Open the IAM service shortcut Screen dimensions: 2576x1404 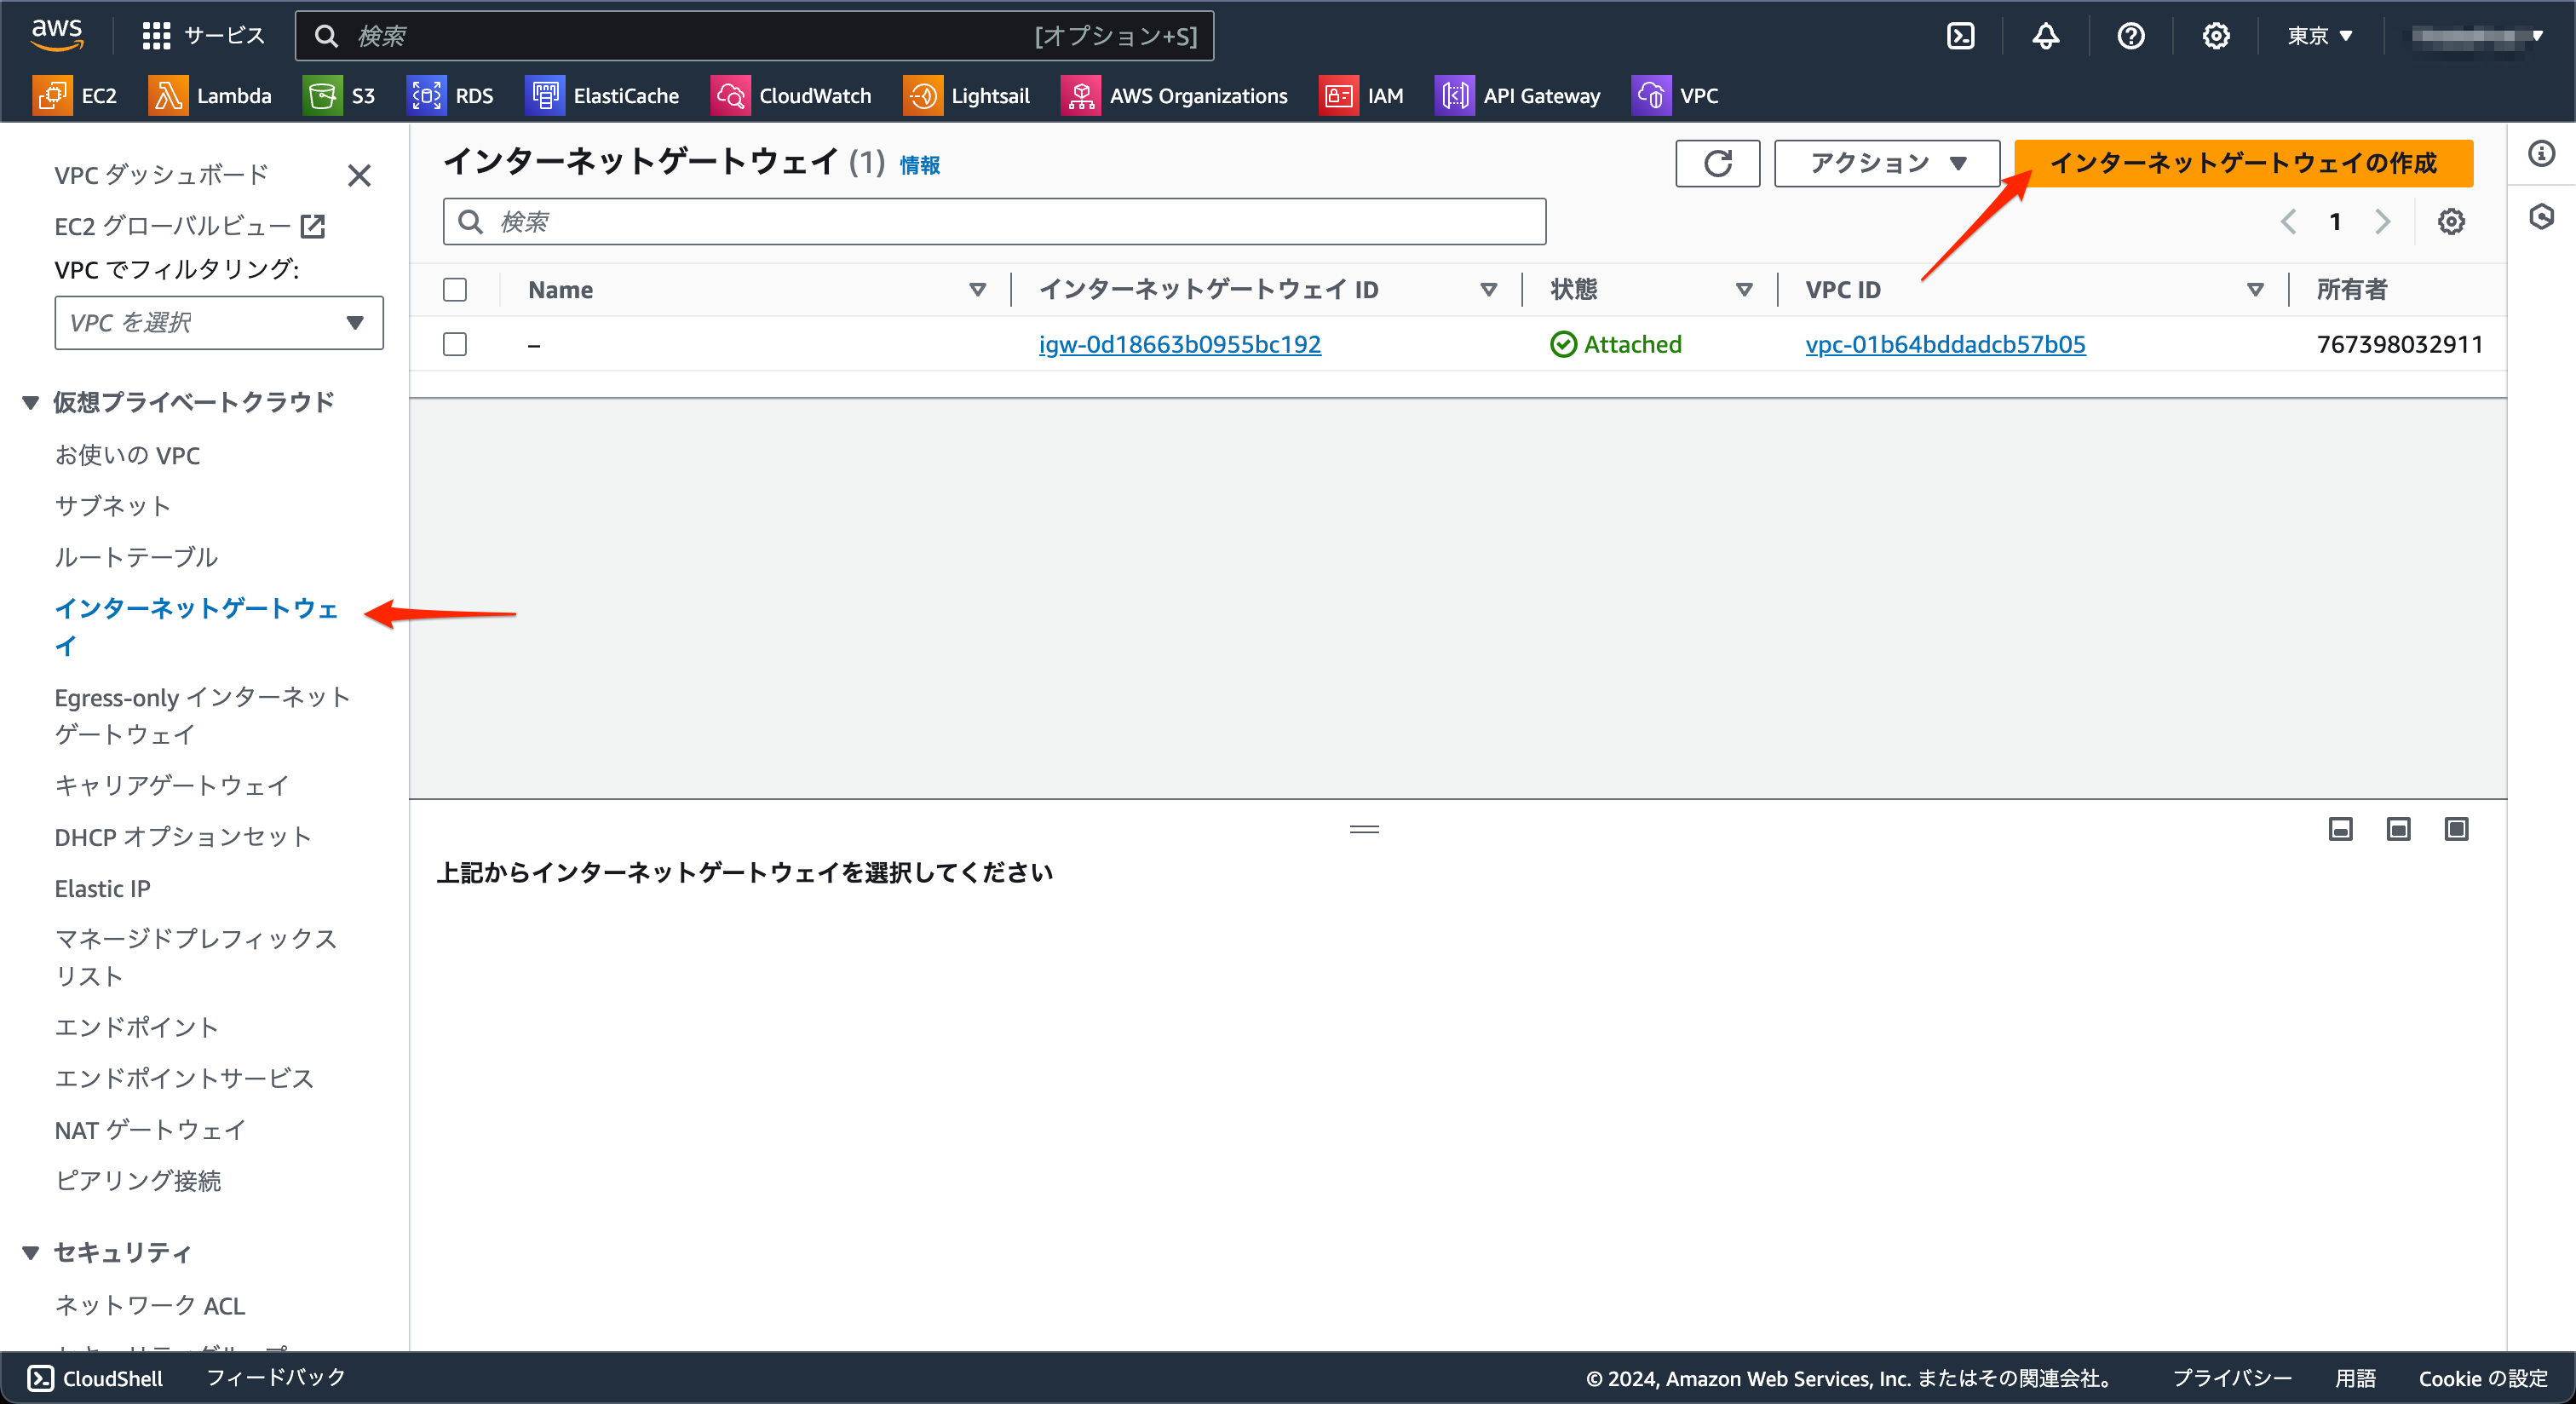[x=1362, y=95]
